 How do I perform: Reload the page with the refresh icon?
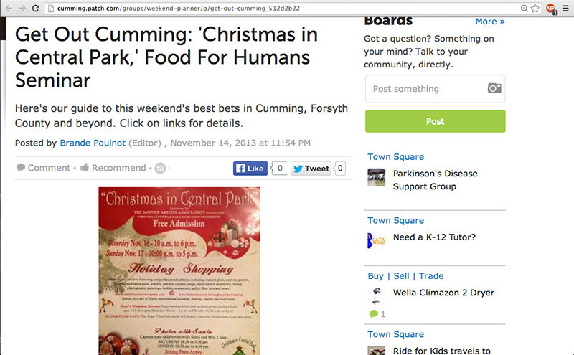point(37,8)
